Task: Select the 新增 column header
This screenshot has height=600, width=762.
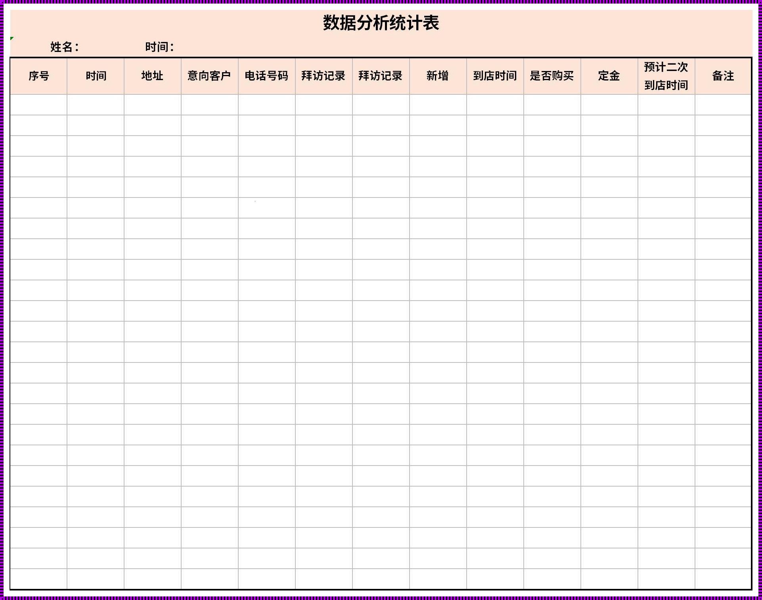Action: click(x=438, y=76)
